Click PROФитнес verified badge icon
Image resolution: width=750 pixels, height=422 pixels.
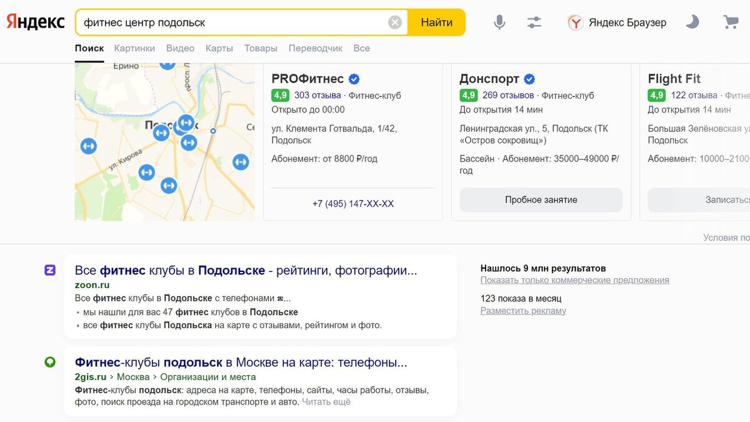[354, 79]
